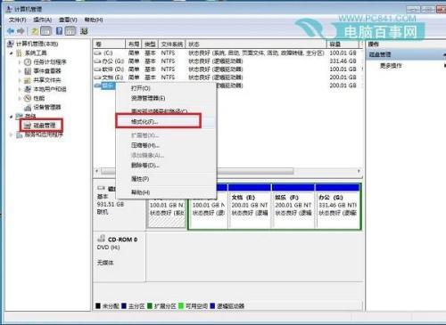Expand 更多操作 arrow in actions pane
This screenshot has width=446, height=325.
pyautogui.click(x=445, y=65)
